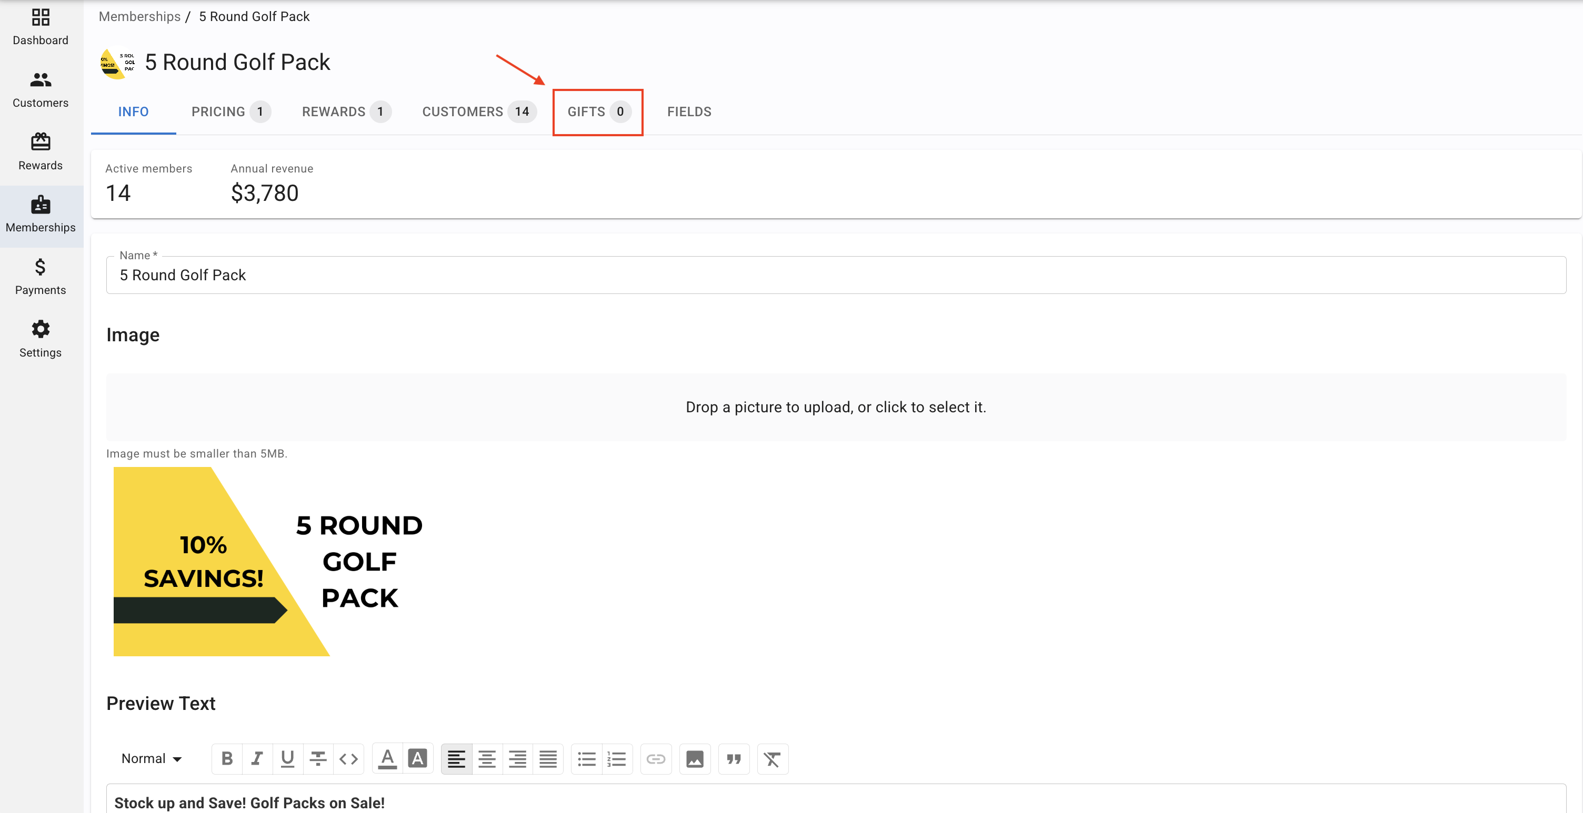Insert a code block in editor

tap(348, 759)
